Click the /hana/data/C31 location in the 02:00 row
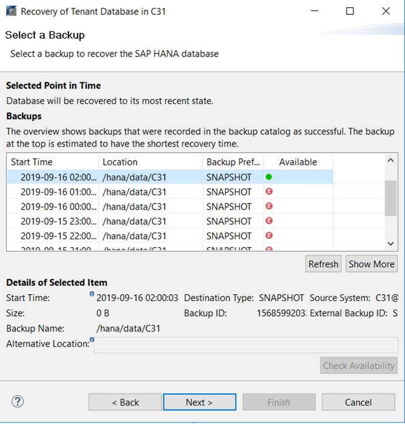This screenshot has height=424, width=405. click(134, 177)
